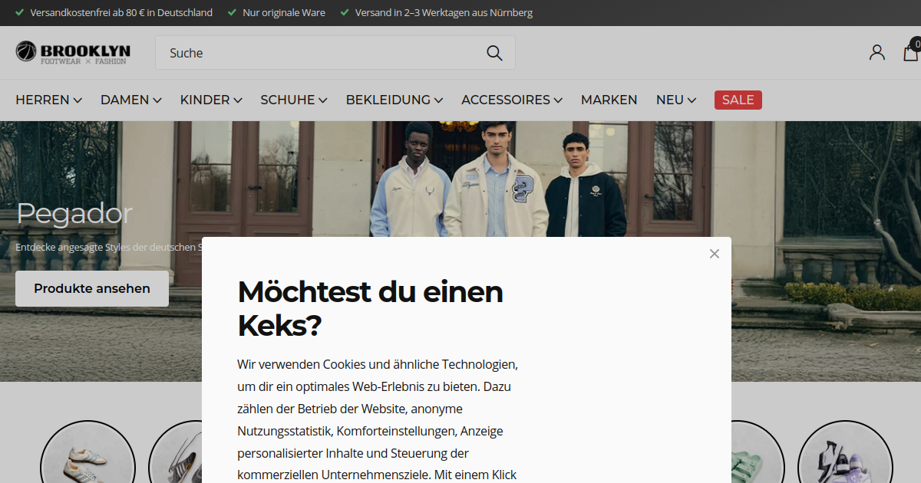This screenshot has height=483, width=921.
Task: Close the cookie dialog with the X
Action: pyautogui.click(x=715, y=254)
